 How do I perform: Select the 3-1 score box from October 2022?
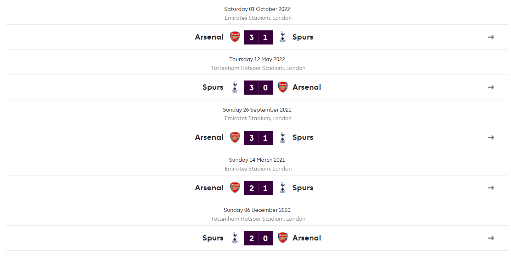click(x=259, y=37)
